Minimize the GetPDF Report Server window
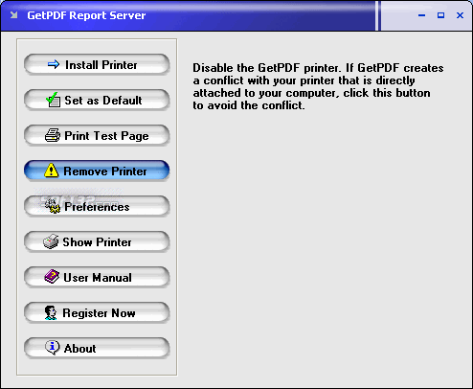 coord(421,15)
